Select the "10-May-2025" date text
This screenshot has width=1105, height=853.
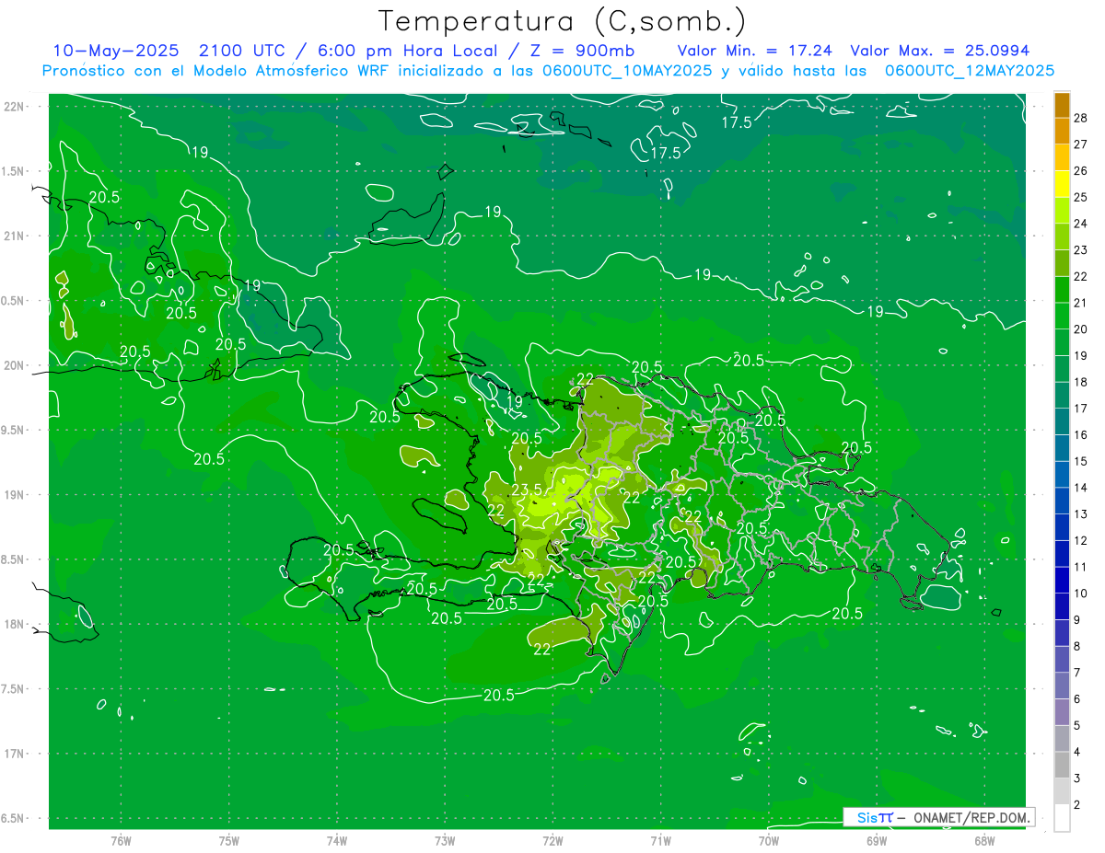click(x=116, y=51)
